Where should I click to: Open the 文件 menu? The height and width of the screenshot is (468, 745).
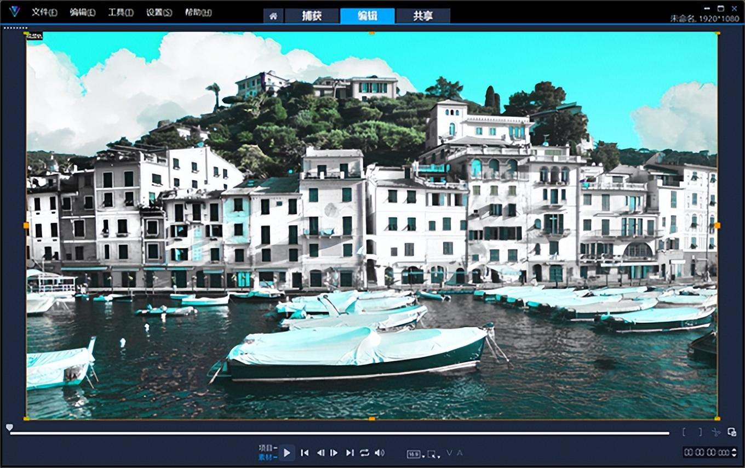44,12
